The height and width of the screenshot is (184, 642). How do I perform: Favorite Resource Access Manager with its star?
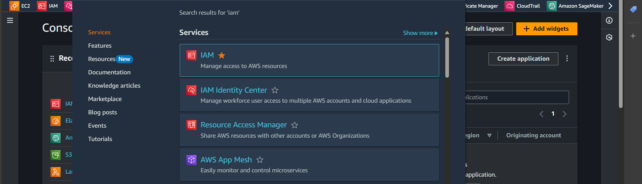point(294,125)
